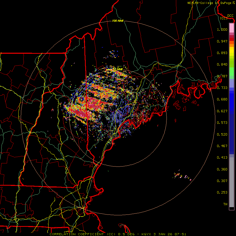Click the 0.467 color scale value
Viewport: 236px width, 236px height.
coord(222,146)
